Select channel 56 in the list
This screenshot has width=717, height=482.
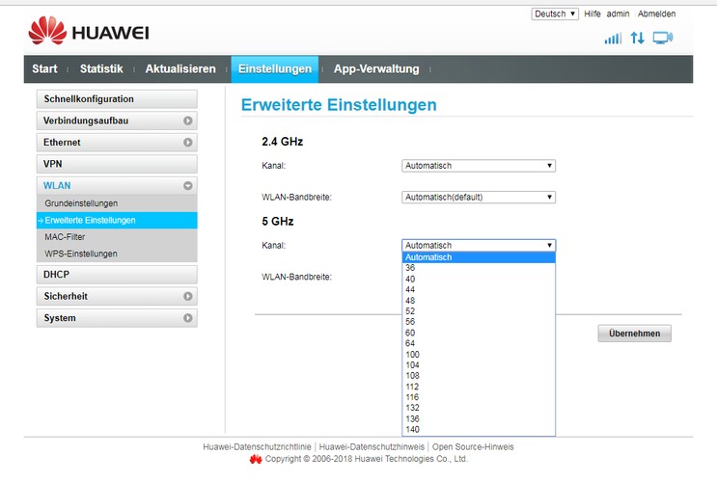[x=479, y=322]
